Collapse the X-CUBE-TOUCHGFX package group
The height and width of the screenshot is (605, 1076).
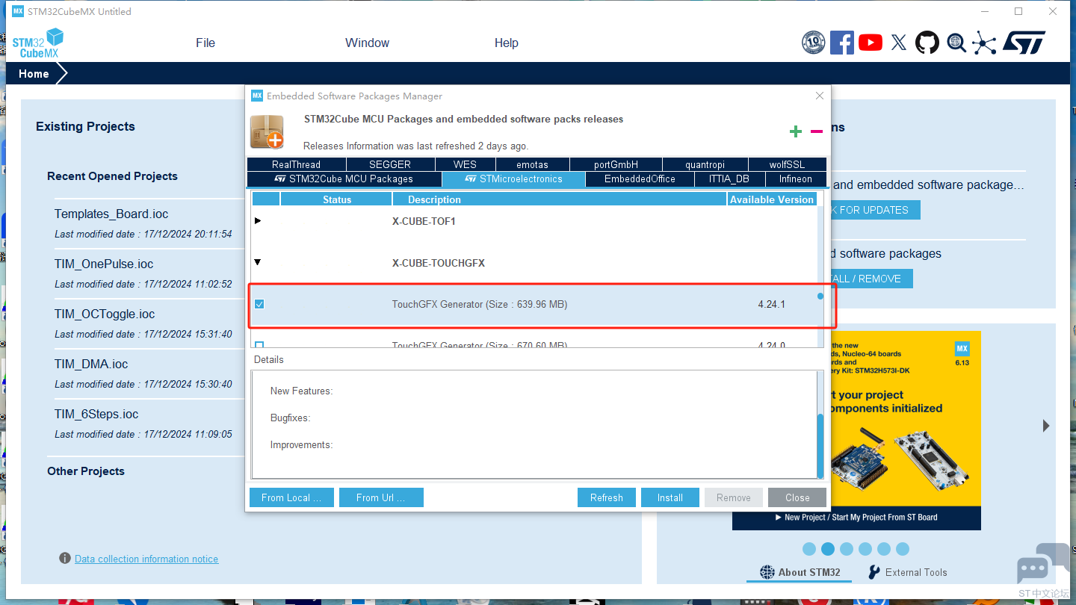click(258, 263)
